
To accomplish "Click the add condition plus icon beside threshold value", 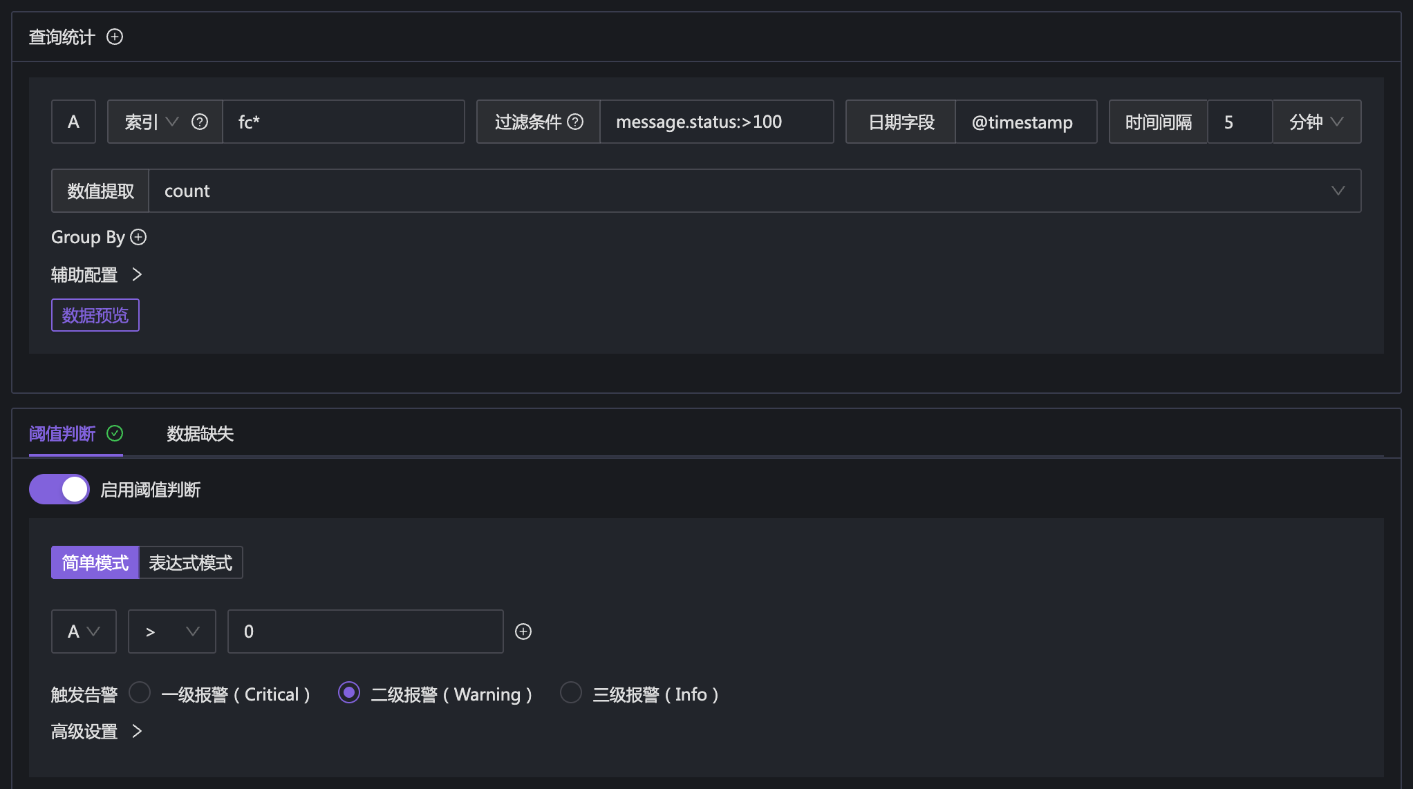I will click(x=523, y=631).
